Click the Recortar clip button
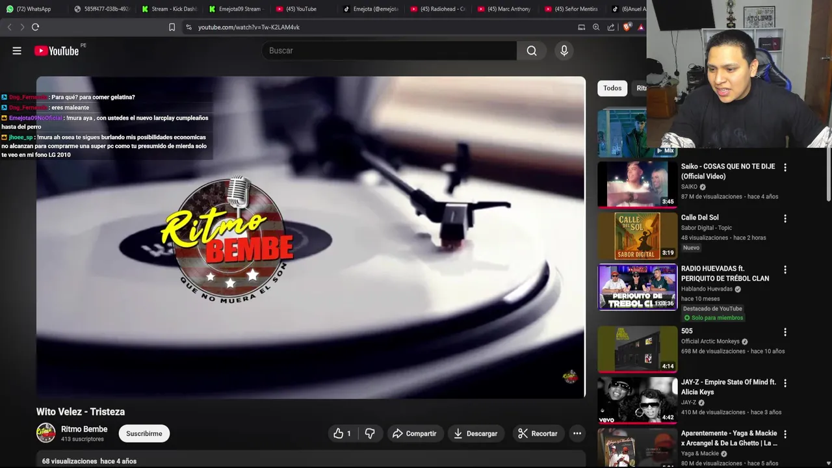832x468 pixels. (538, 434)
